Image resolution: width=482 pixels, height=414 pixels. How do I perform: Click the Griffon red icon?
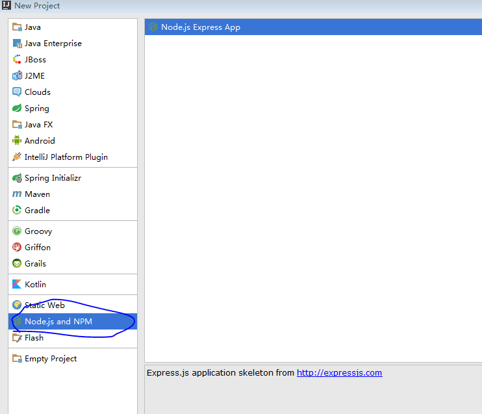[17, 247]
